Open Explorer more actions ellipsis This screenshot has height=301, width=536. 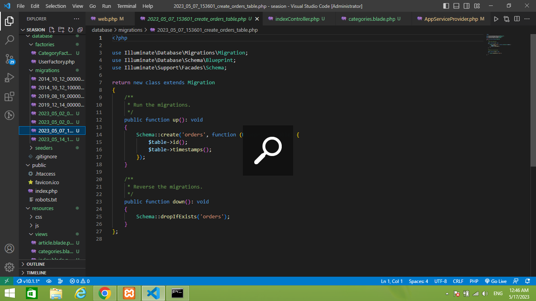coord(76,19)
